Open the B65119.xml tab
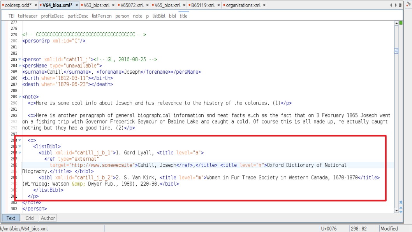Viewport: 412px width, 232px height. tap(202, 5)
